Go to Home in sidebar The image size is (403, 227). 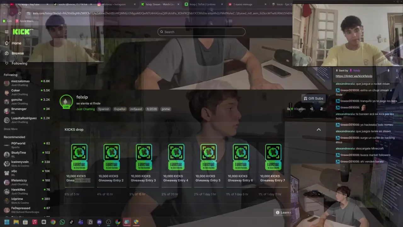pyautogui.click(x=13, y=43)
